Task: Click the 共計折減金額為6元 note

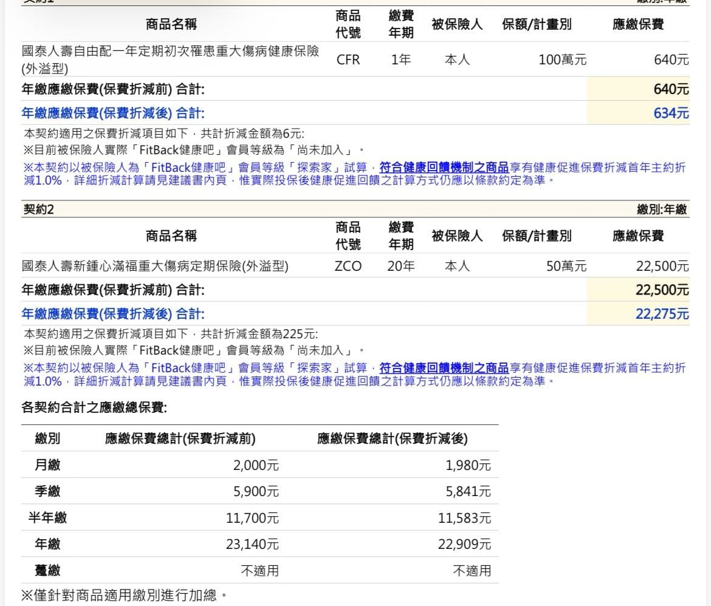Action: click(x=253, y=134)
